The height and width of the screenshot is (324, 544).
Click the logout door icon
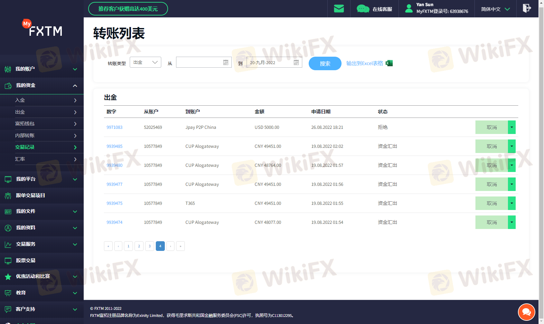[527, 8]
